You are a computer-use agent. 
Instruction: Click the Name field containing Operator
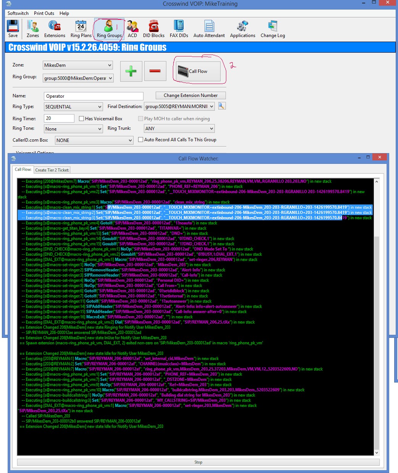(93, 96)
